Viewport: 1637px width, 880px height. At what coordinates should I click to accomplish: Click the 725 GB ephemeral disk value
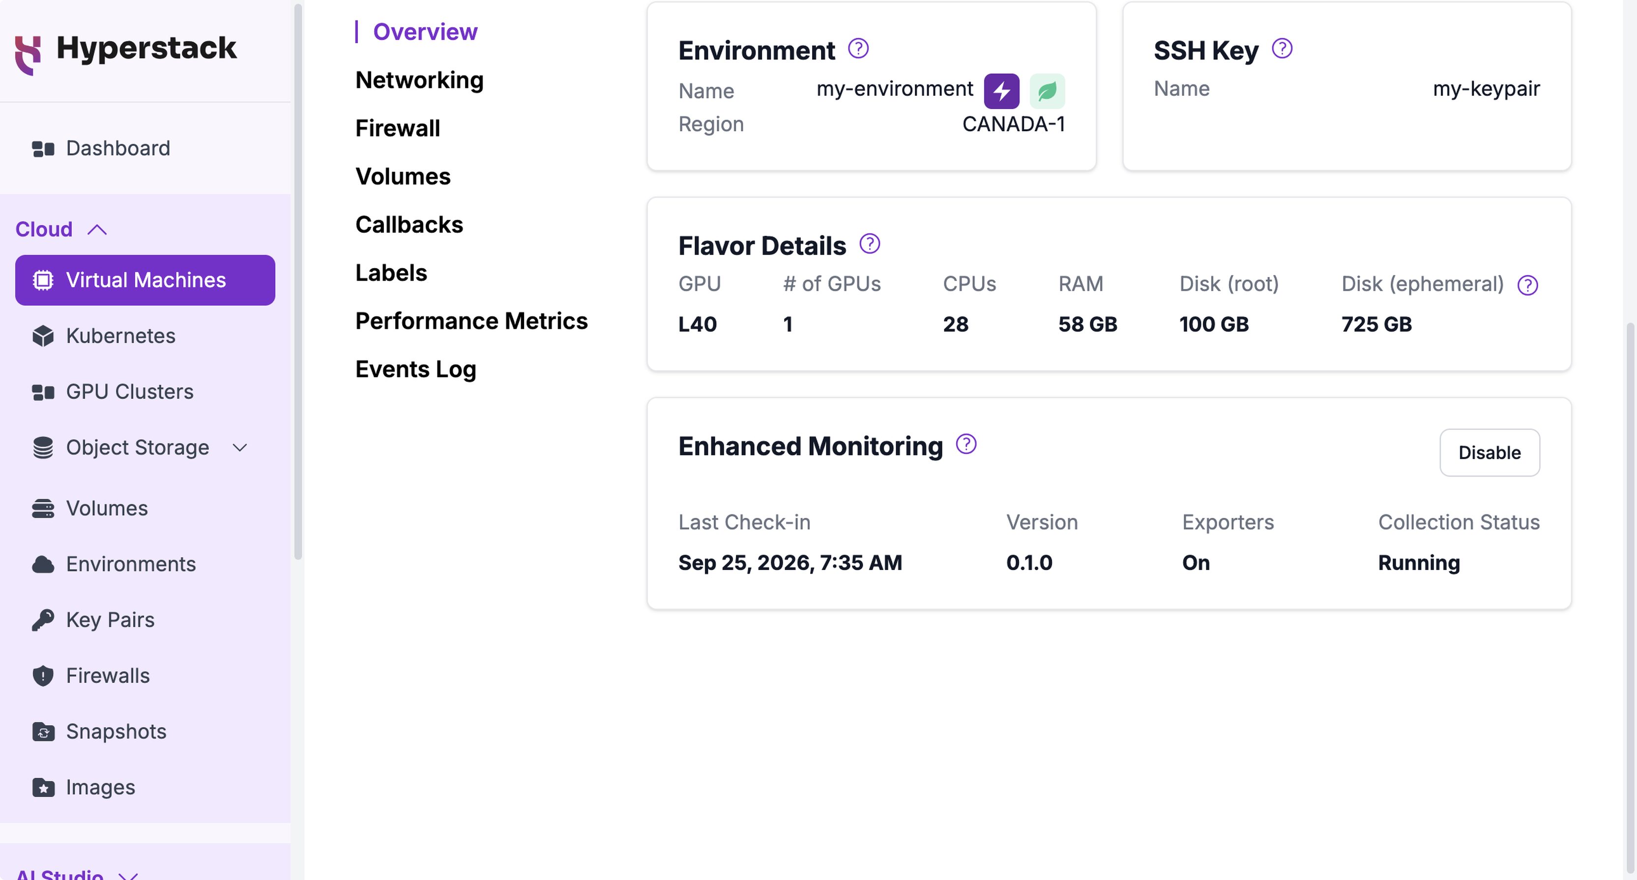[1376, 325]
